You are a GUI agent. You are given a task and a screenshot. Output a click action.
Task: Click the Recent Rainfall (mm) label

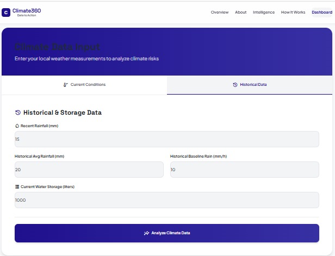tap(39, 126)
